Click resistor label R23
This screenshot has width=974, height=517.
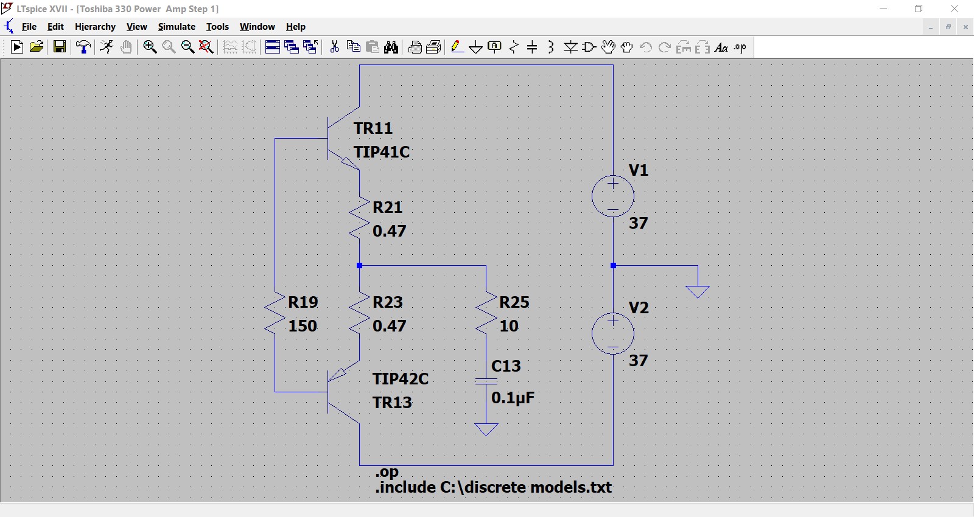(388, 302)
